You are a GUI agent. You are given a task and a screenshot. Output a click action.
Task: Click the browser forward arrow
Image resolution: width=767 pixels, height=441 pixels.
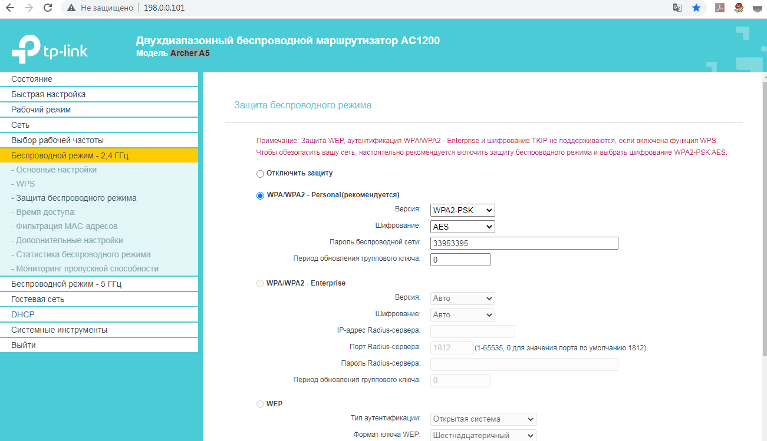point(29,8)
